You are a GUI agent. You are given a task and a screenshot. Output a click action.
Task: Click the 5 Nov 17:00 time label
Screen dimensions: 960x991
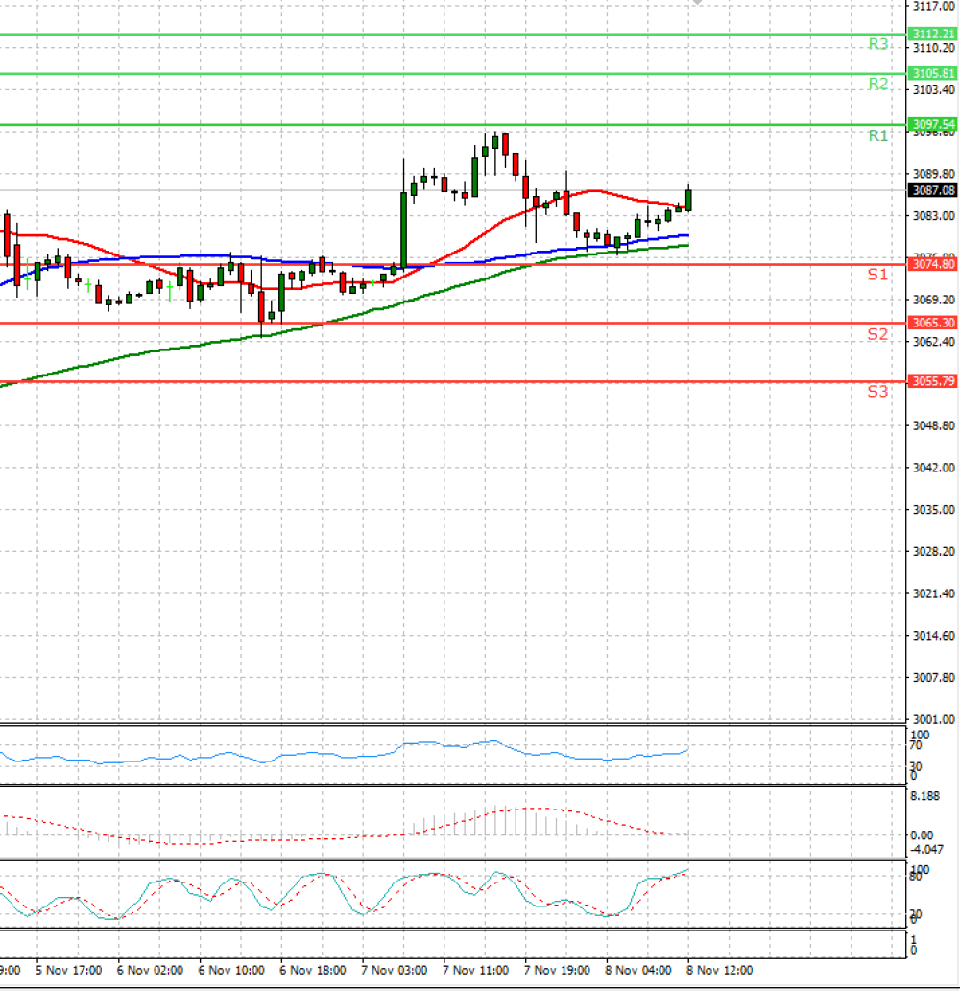pyautogui.click(x=69, y=970)
